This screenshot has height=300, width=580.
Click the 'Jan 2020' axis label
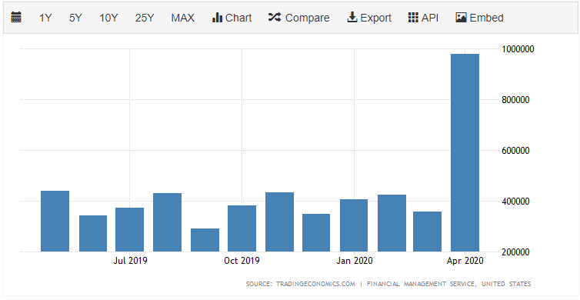[x=355, y=261]
